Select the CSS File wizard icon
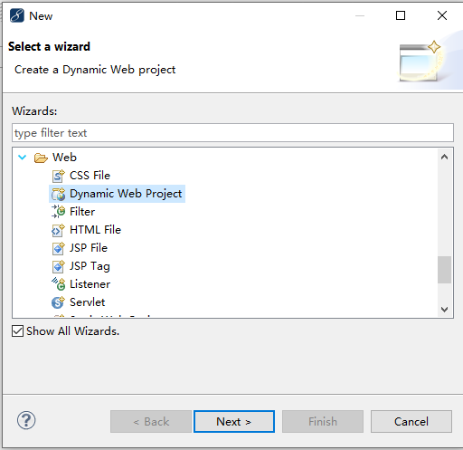Image resolution: width=463 pixels, height=450 pixels. click(58, 176)
